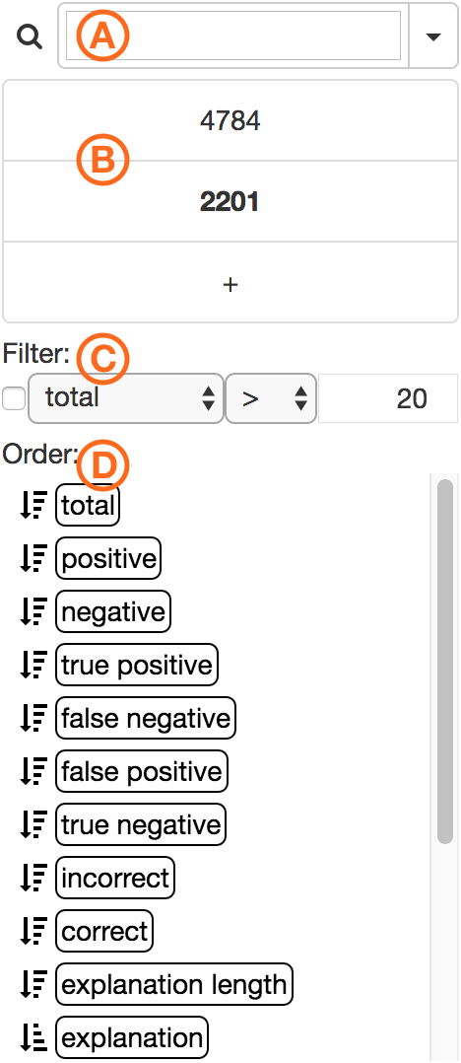Screen dimensions: 461x1063
Task: Click ascending sort icon beside explanation
Action: click(x=33, y=1038)
